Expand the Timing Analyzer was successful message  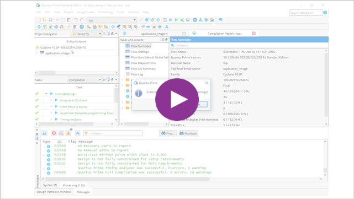click(43, 169)
